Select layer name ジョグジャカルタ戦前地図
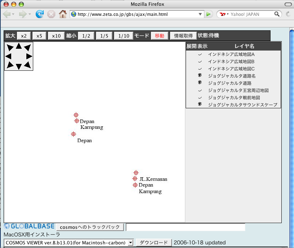The image size is (294, 248). [234, 97]
